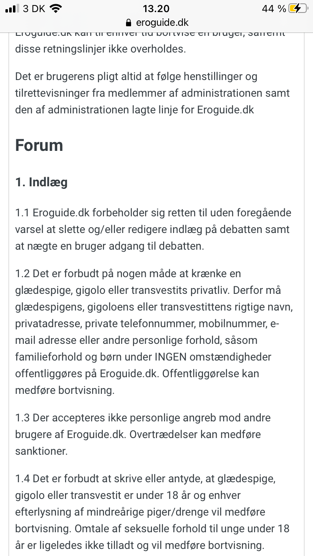Viewport: 313px width, 556px height.
Task: Tap the padlock icon beside the URL
Action: 128,23
